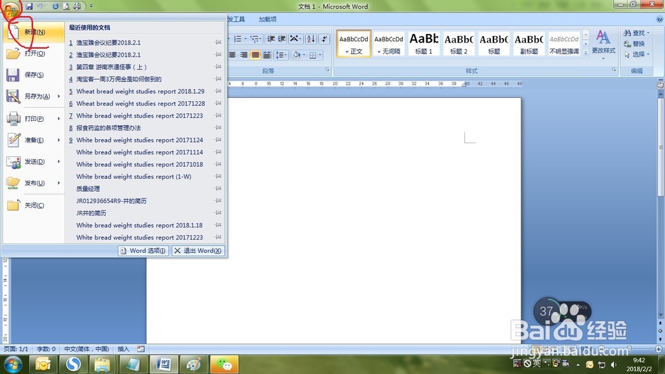Open JR012936654R9-井的简历 recent document
665x374 pixels.
(111, 201)
